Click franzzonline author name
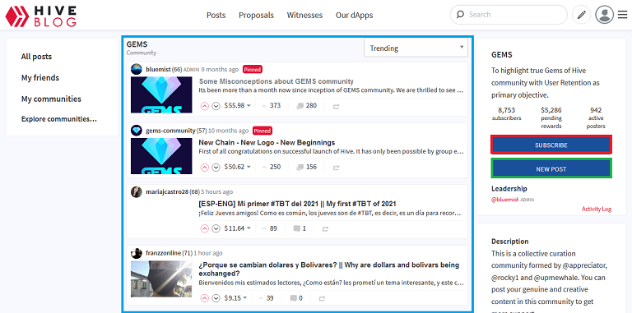Image resolution: width=632 pixels, height=313 pixels. [163, 253]
